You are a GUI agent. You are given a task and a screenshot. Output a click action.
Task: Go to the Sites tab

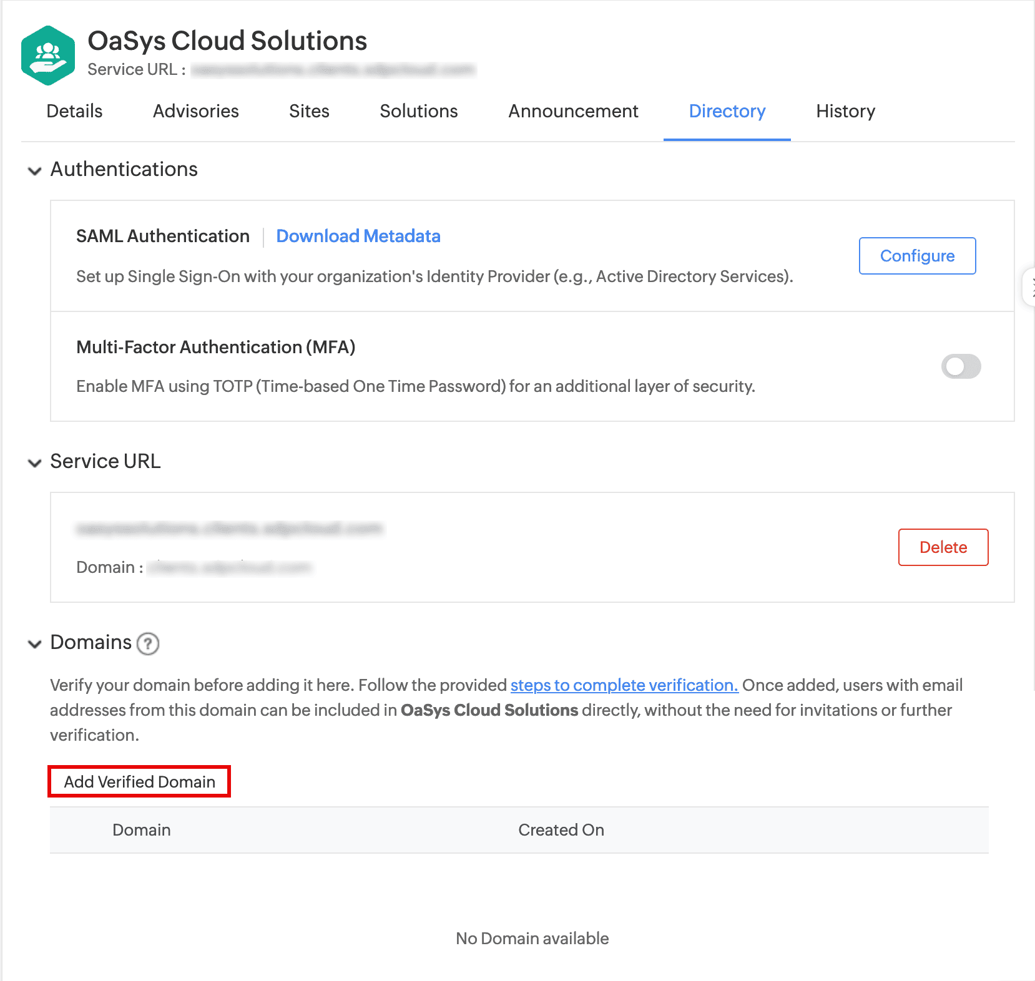309,111
